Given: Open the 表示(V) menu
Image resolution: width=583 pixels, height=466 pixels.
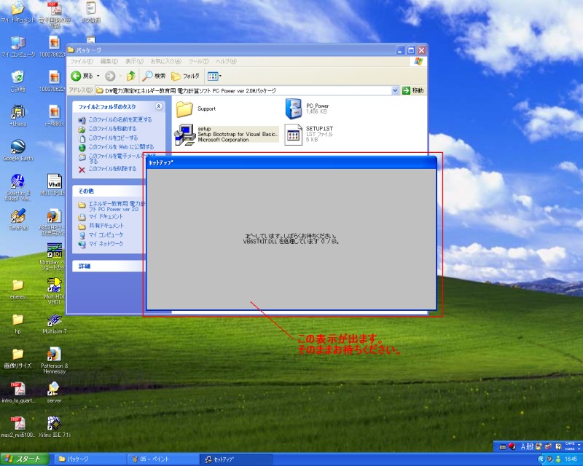Looking at the screenshot, I should pyautogui.click(x=134, y=61).
